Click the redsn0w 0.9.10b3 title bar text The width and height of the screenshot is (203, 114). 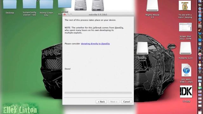98,15
